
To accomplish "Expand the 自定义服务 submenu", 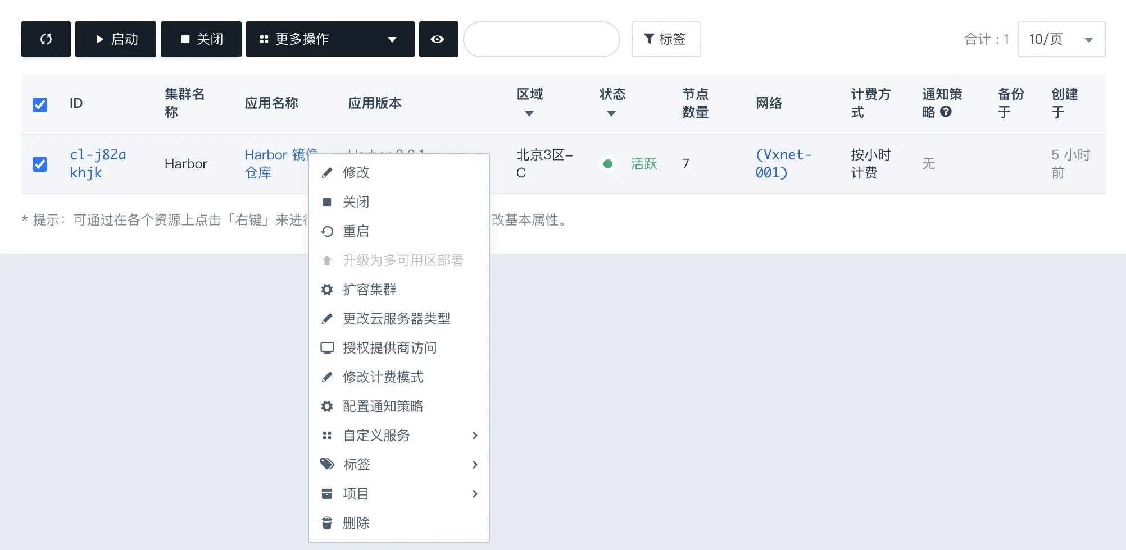I will pos(399,436).
